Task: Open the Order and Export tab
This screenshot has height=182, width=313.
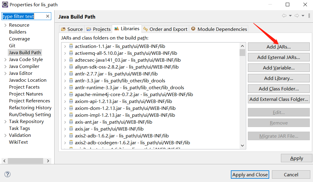Action: point(165,29)
